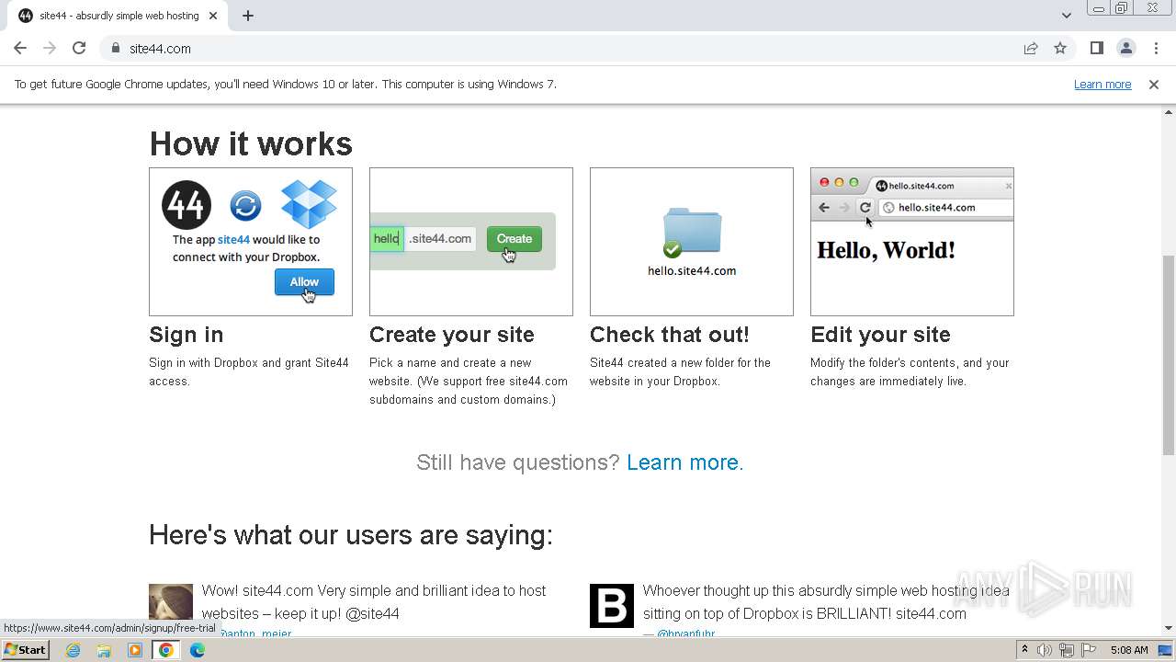Click the B logo avatar of bryanfuhr
This screenshot has width=1176, height=662.
[612, 606]
